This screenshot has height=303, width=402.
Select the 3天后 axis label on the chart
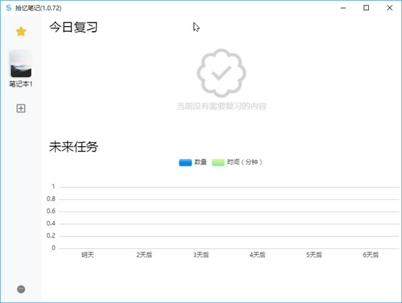click(x=201, y=255)
